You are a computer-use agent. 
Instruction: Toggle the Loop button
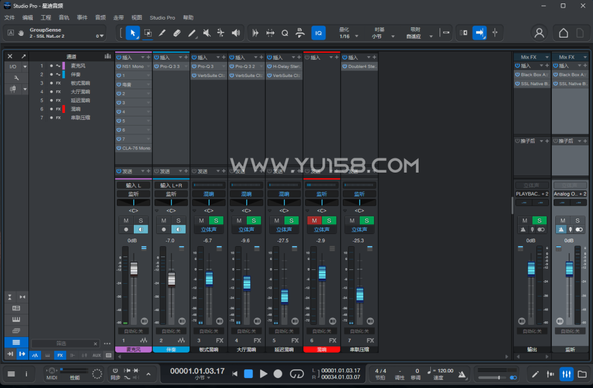297,374
